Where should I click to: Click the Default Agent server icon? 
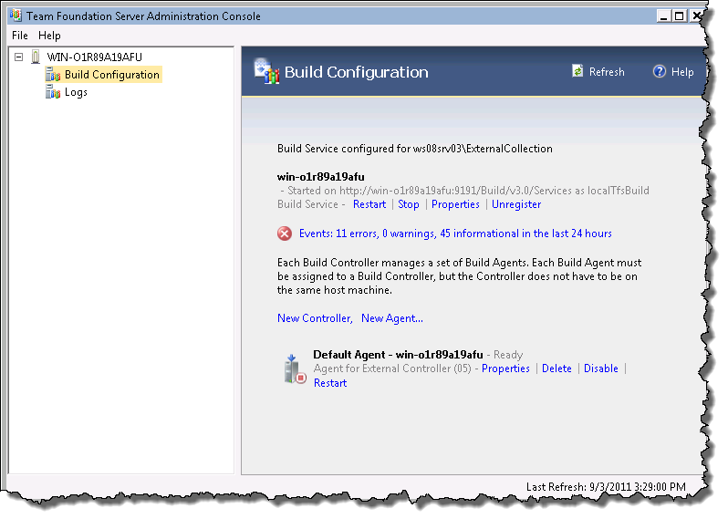pos(295,368)
